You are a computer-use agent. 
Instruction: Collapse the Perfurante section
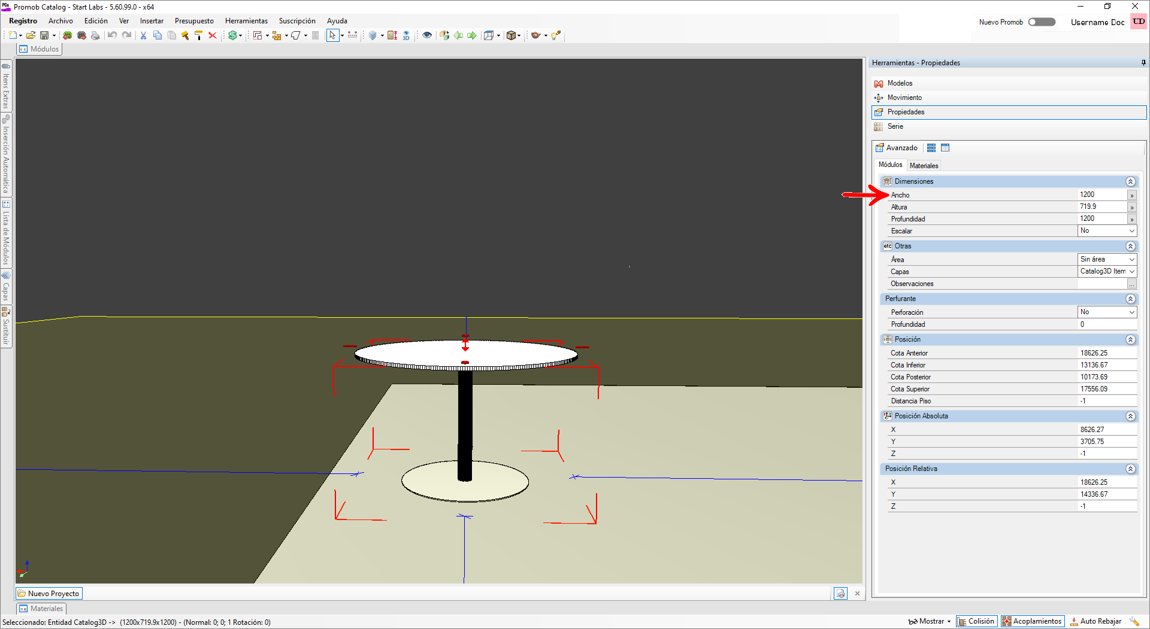[1130, 299]
